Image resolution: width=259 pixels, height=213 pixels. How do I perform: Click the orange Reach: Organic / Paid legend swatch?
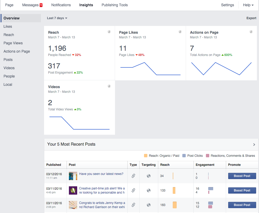coord(146,156)
